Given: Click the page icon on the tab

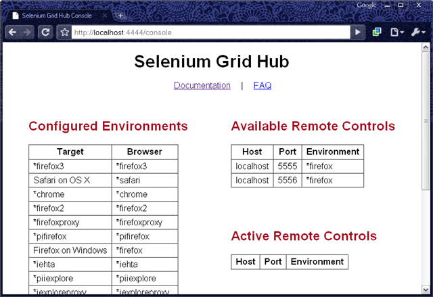Looking at the screenshot, I should [x=16, y=16].
